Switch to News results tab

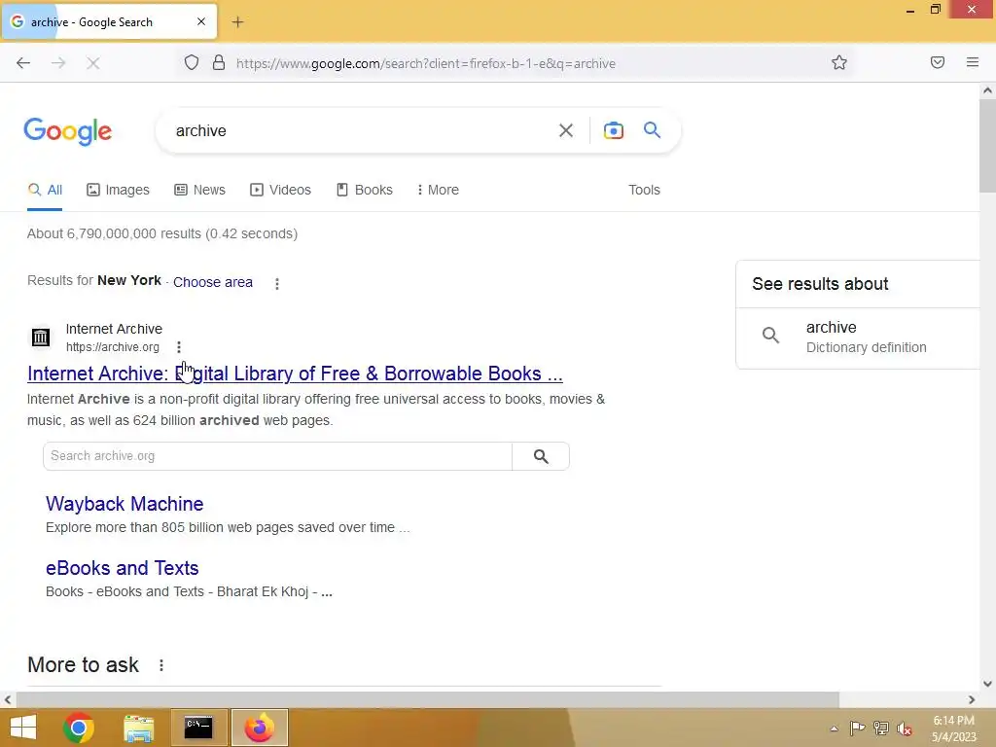pyautogui.click(x=200, y=190)
